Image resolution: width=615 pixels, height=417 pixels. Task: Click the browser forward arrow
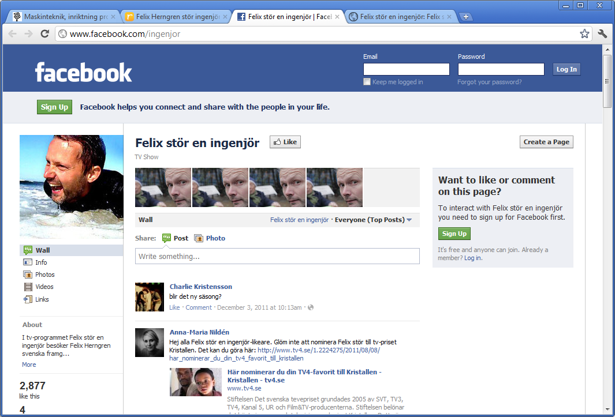28,33
